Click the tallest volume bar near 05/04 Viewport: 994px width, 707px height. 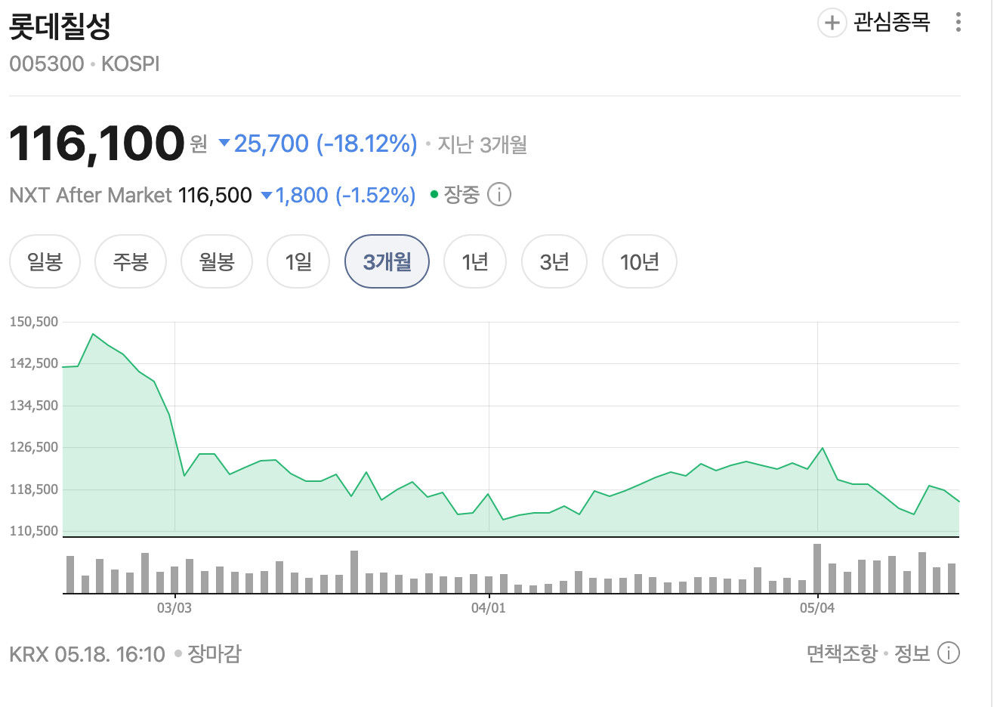(x=817, y=568)
